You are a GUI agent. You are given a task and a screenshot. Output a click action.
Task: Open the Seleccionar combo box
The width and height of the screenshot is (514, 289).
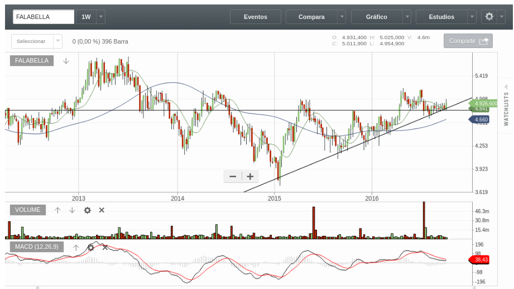[37, 41]
